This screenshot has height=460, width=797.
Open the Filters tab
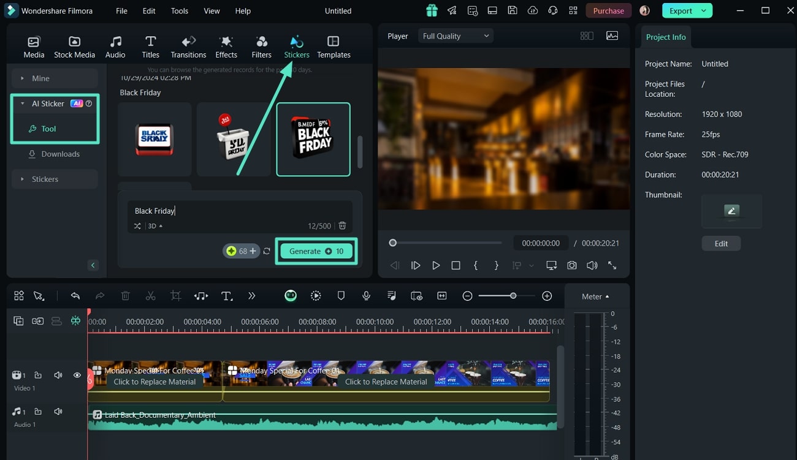261,47
